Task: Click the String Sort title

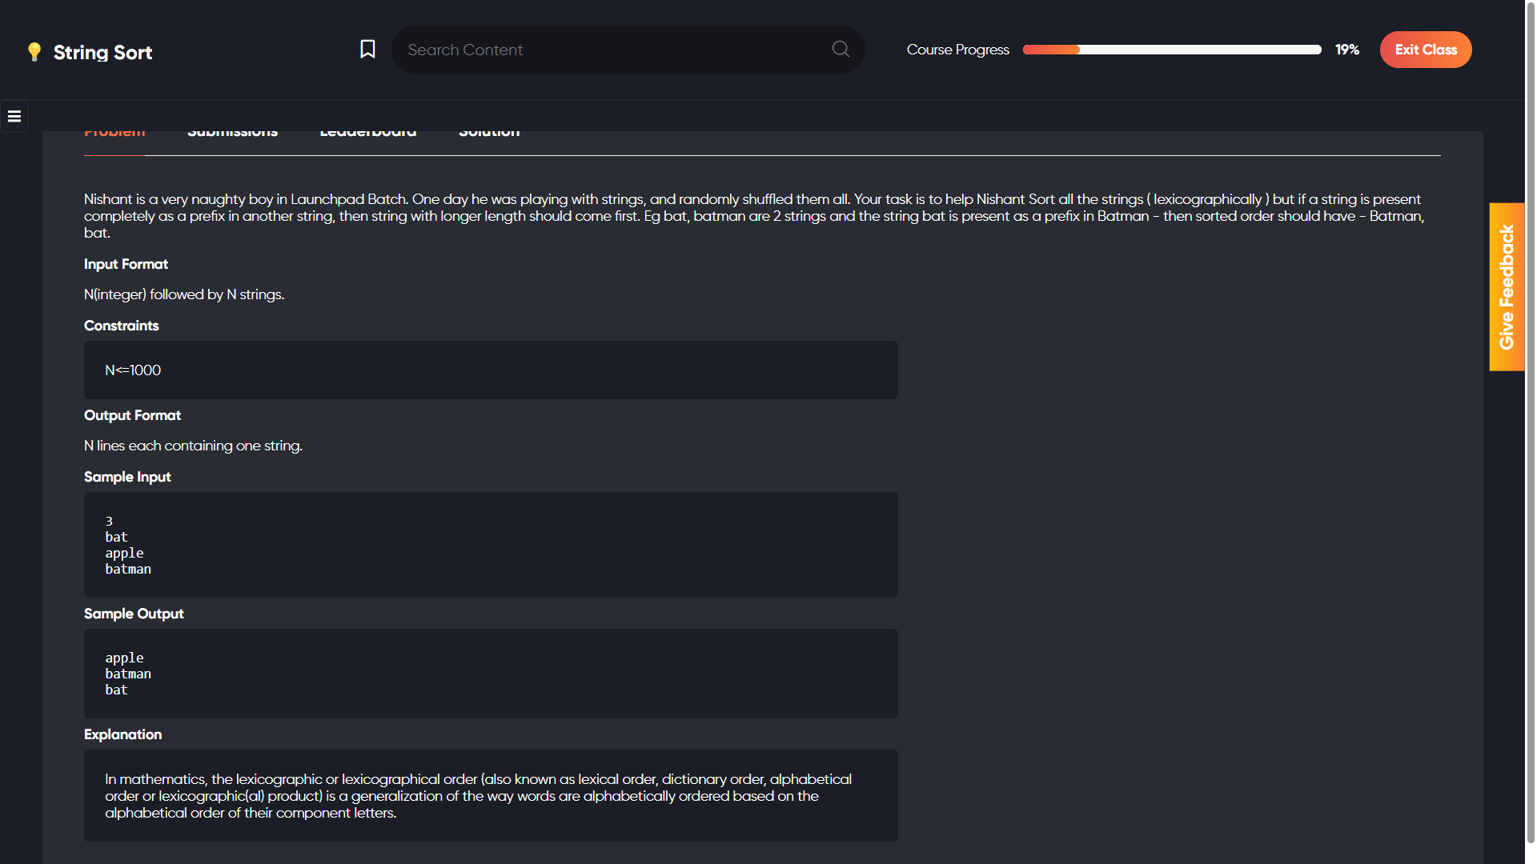Action: 102,53
